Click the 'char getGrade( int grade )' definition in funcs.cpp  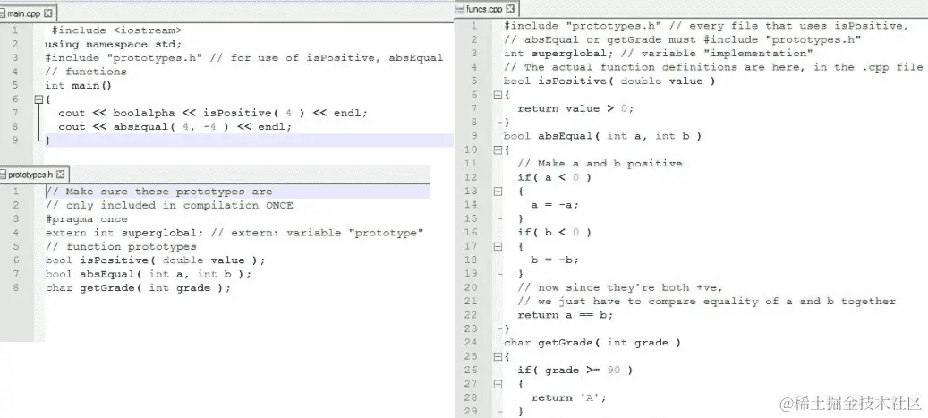pos(592,342)
